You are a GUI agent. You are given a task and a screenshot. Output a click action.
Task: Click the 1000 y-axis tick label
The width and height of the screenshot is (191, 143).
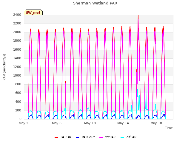[x=17, y=75]
